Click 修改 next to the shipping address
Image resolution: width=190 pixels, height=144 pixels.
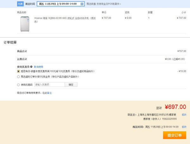click(184, 115)
